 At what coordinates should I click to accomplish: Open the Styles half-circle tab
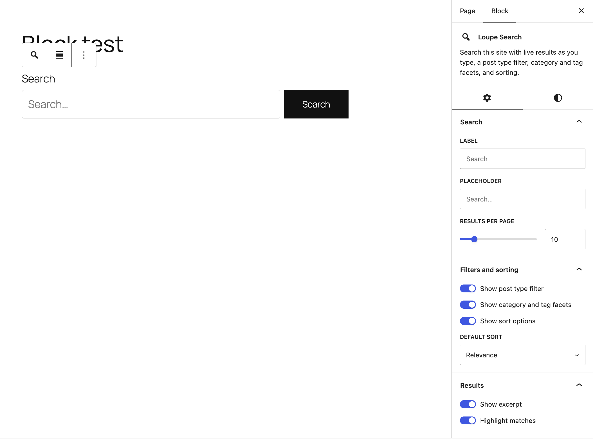[558, 98]
